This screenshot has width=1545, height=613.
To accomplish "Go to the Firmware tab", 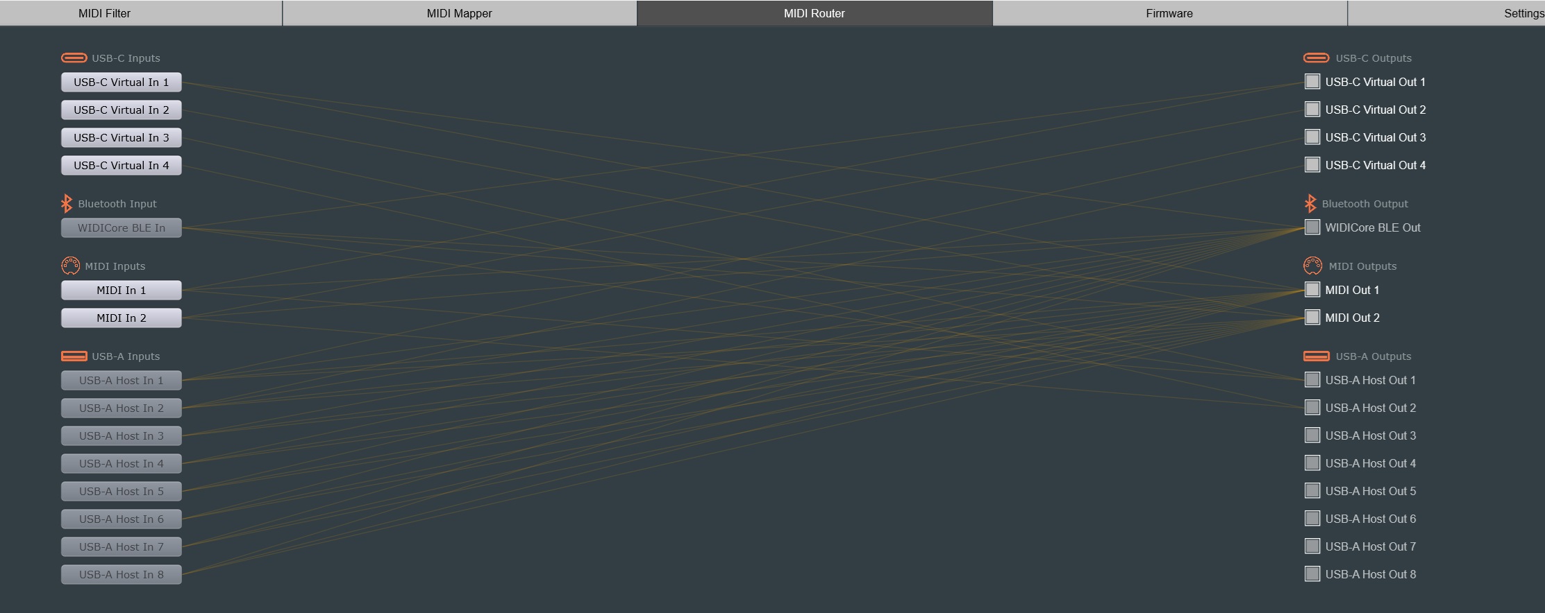I will point(1169,13).
